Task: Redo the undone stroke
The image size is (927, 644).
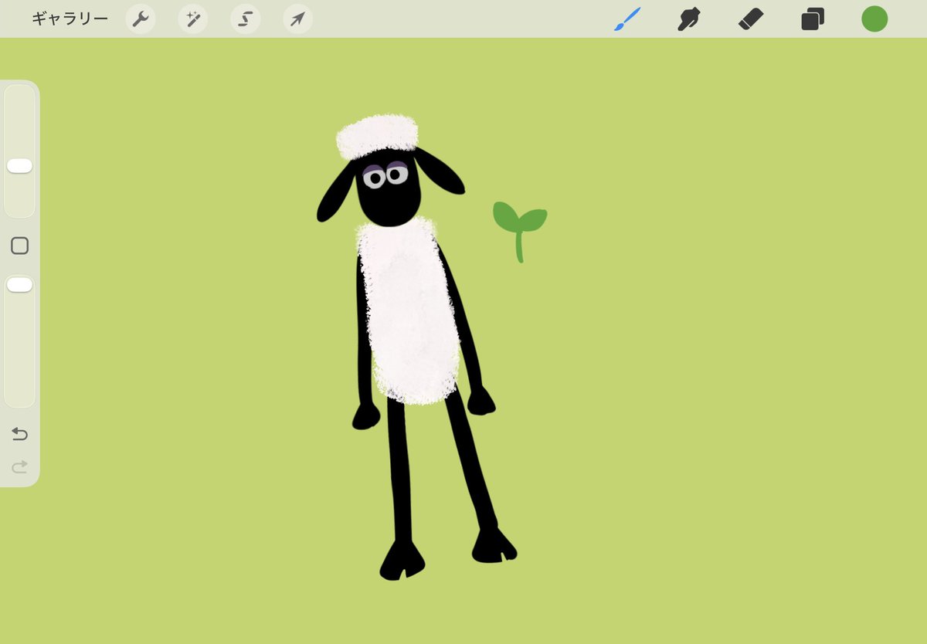Action: pos(19,466)
